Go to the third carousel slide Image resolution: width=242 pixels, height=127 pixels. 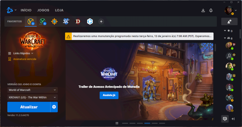tap(140, 123)
